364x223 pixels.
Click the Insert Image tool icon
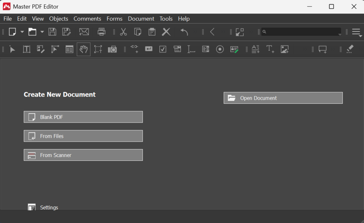(x=285, y=49)
